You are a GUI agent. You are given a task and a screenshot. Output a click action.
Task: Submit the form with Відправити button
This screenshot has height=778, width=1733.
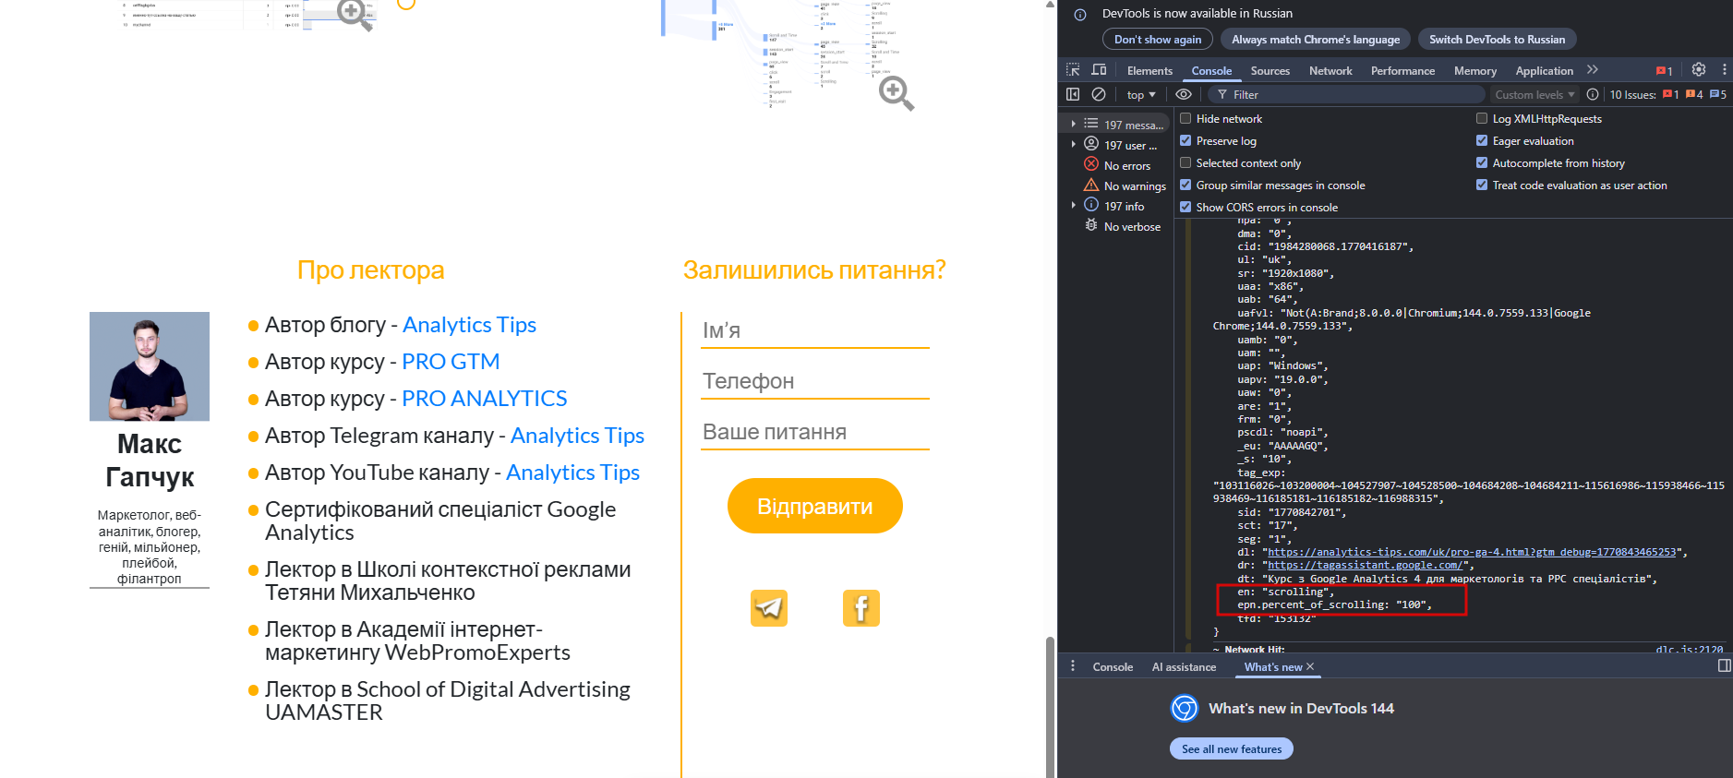pos(815,506)
